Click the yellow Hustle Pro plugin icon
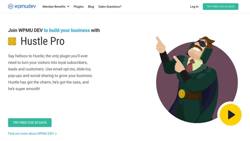The height and width of the screenshot is (141, 250). (12, 41)
